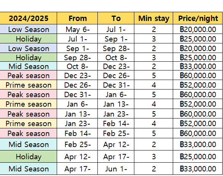This screenshot has width=223, height=176.
Task: Click the Low Season cell starting May 6
Action: [x=29, y=29]
